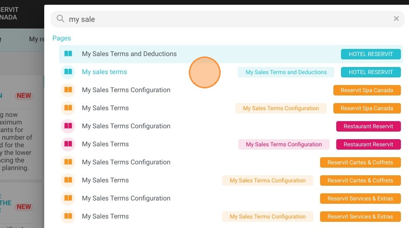Click book icon of Services & Extras Configuration row
The width and height of the screenshot is (409, 228).
[68, 198]
